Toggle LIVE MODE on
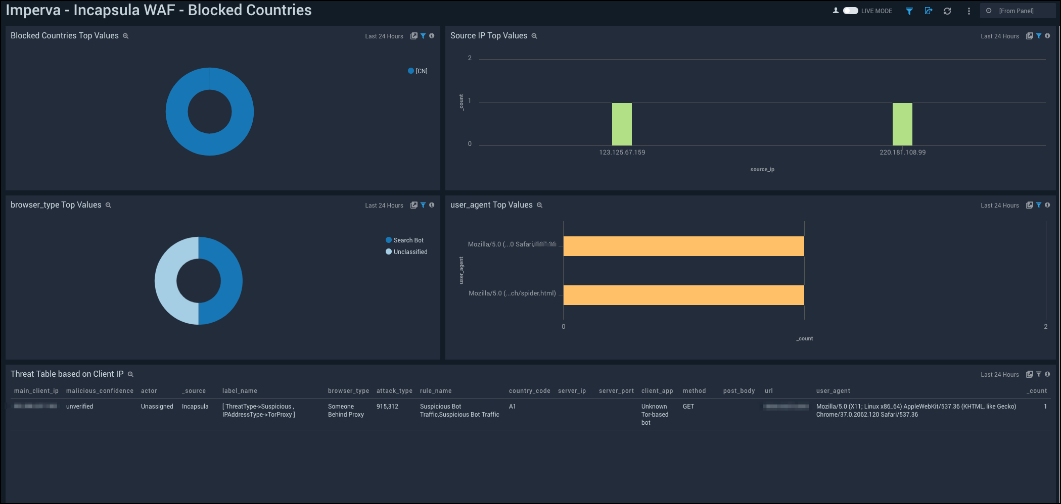1061x504 pixels. (851, 10)
